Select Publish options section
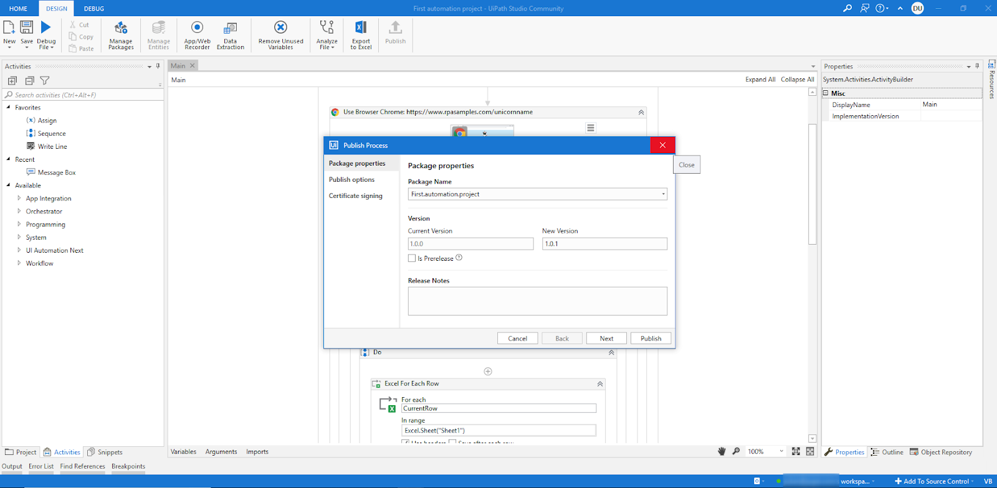 [x=352, y=179]
